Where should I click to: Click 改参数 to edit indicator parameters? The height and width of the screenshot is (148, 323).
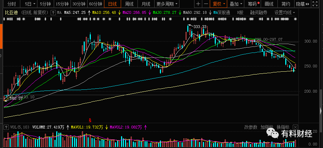point(251,127)
